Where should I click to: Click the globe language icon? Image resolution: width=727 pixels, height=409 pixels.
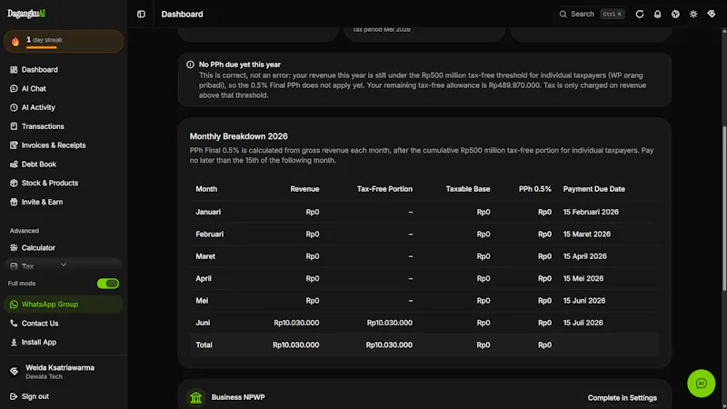pos(675,15)
